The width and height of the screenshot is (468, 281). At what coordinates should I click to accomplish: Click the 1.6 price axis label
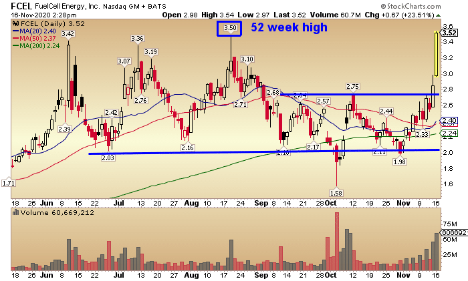tap(449, 184)
